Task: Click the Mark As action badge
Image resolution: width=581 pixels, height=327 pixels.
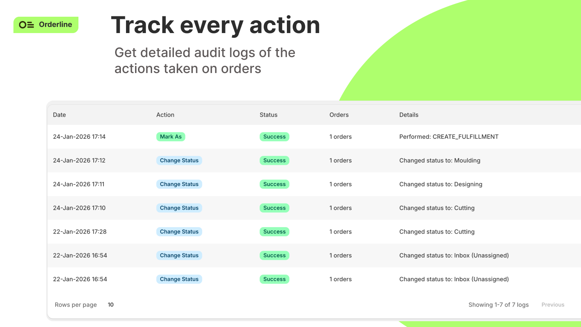Action: tap(171, 137)
